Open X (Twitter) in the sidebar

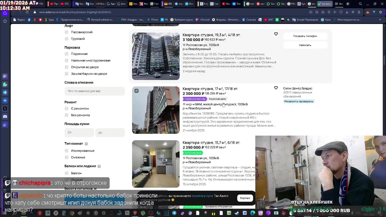[5, 108]
